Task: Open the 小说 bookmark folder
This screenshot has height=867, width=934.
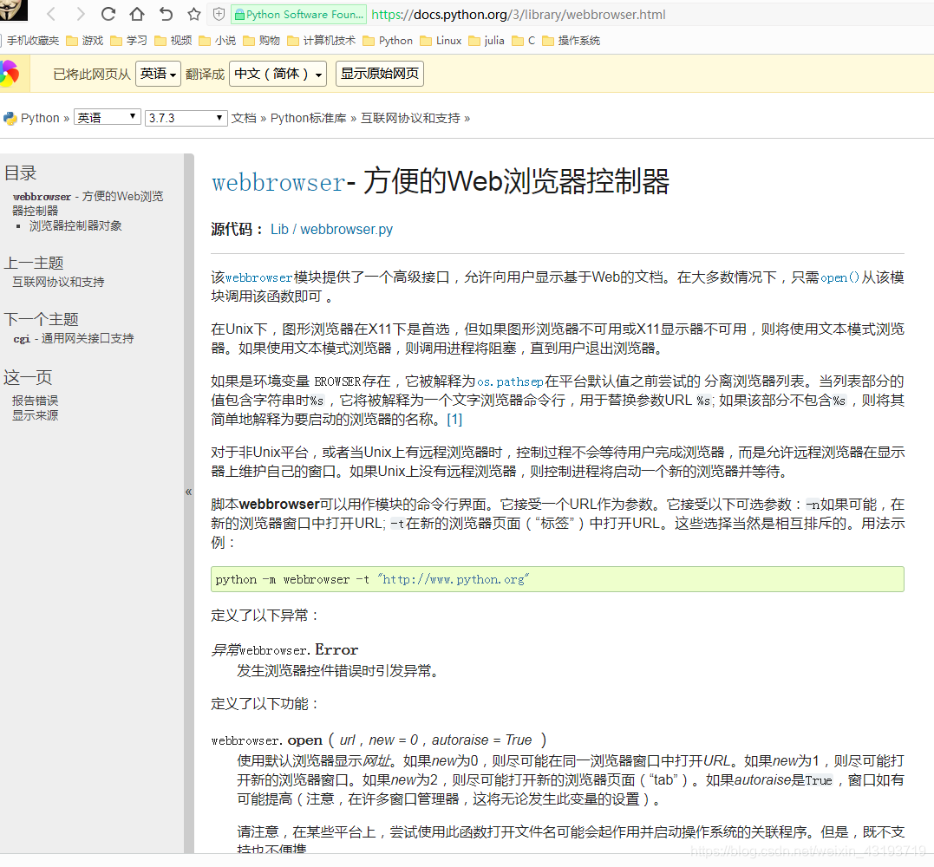Action: point(218,41)
